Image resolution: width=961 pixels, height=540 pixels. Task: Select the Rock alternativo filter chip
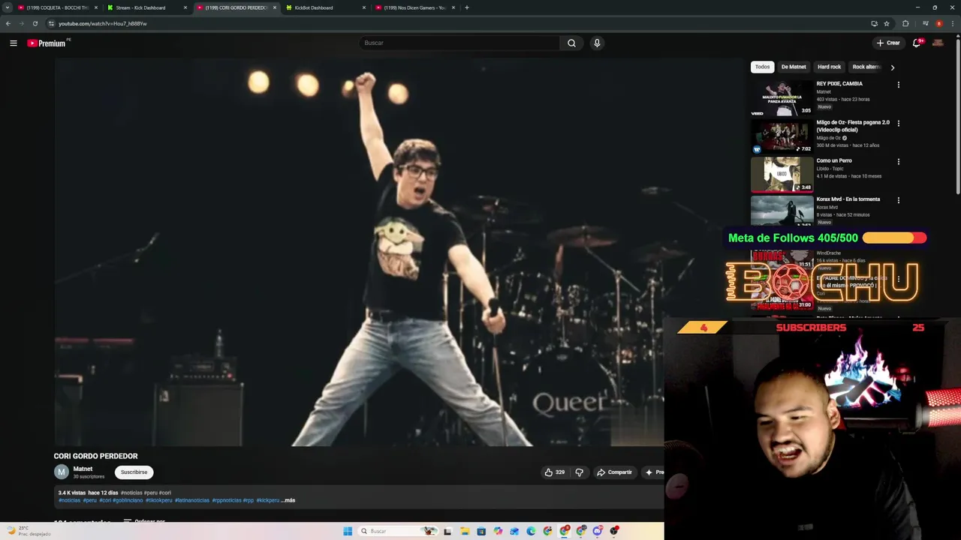pos(866,67)
